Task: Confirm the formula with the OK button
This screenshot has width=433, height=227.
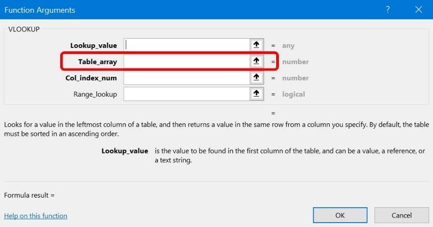Action: (340, 215)
